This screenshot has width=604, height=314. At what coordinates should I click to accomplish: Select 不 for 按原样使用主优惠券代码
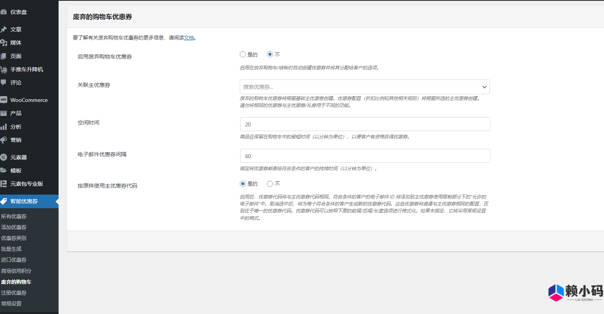pos(270,184)
